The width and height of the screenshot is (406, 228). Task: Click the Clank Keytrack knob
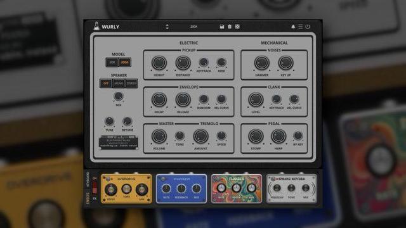277,99
